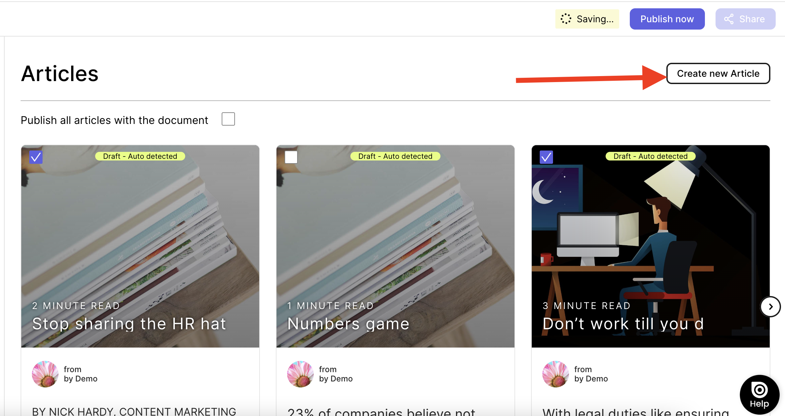
Task: Click the Share button
Action: [745, 19]
